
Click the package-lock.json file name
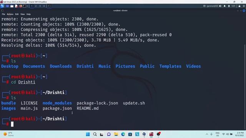click(97, 103)
